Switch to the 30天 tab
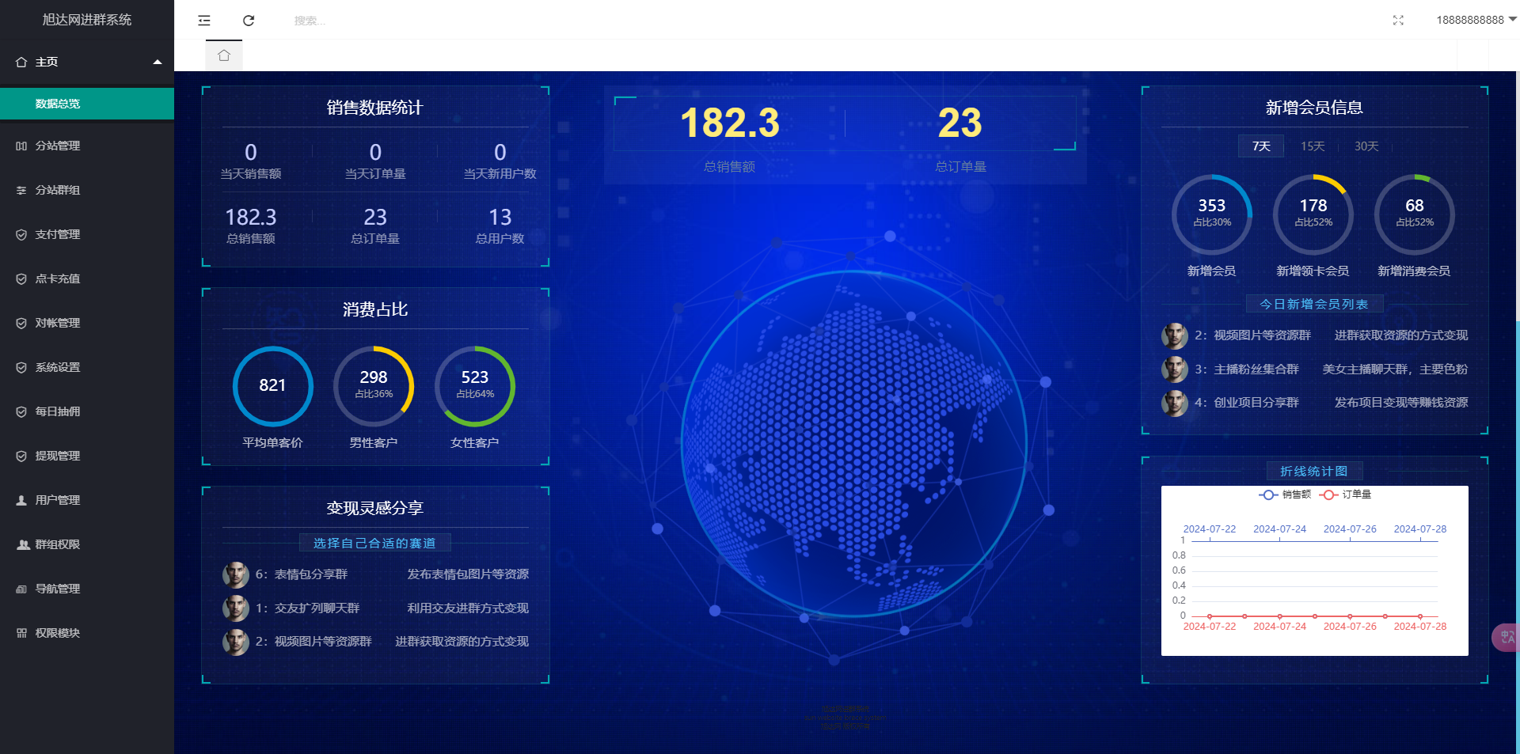The width and height of the screenshot is (1520, 754). [x=1366, y=146]
